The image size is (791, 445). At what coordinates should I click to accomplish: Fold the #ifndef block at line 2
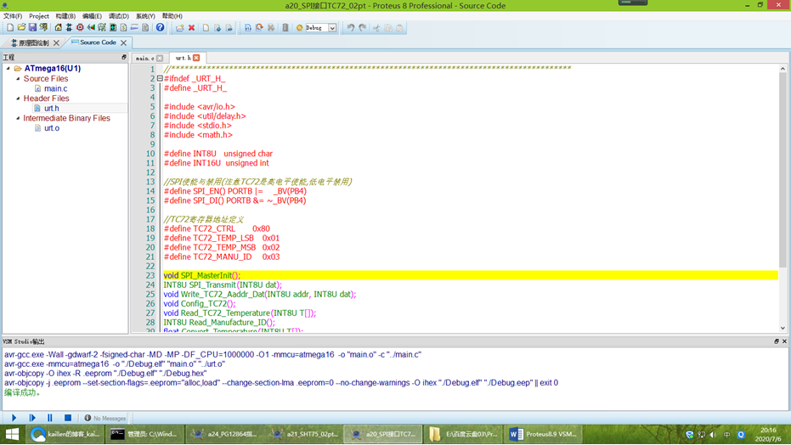click(160, 79)
